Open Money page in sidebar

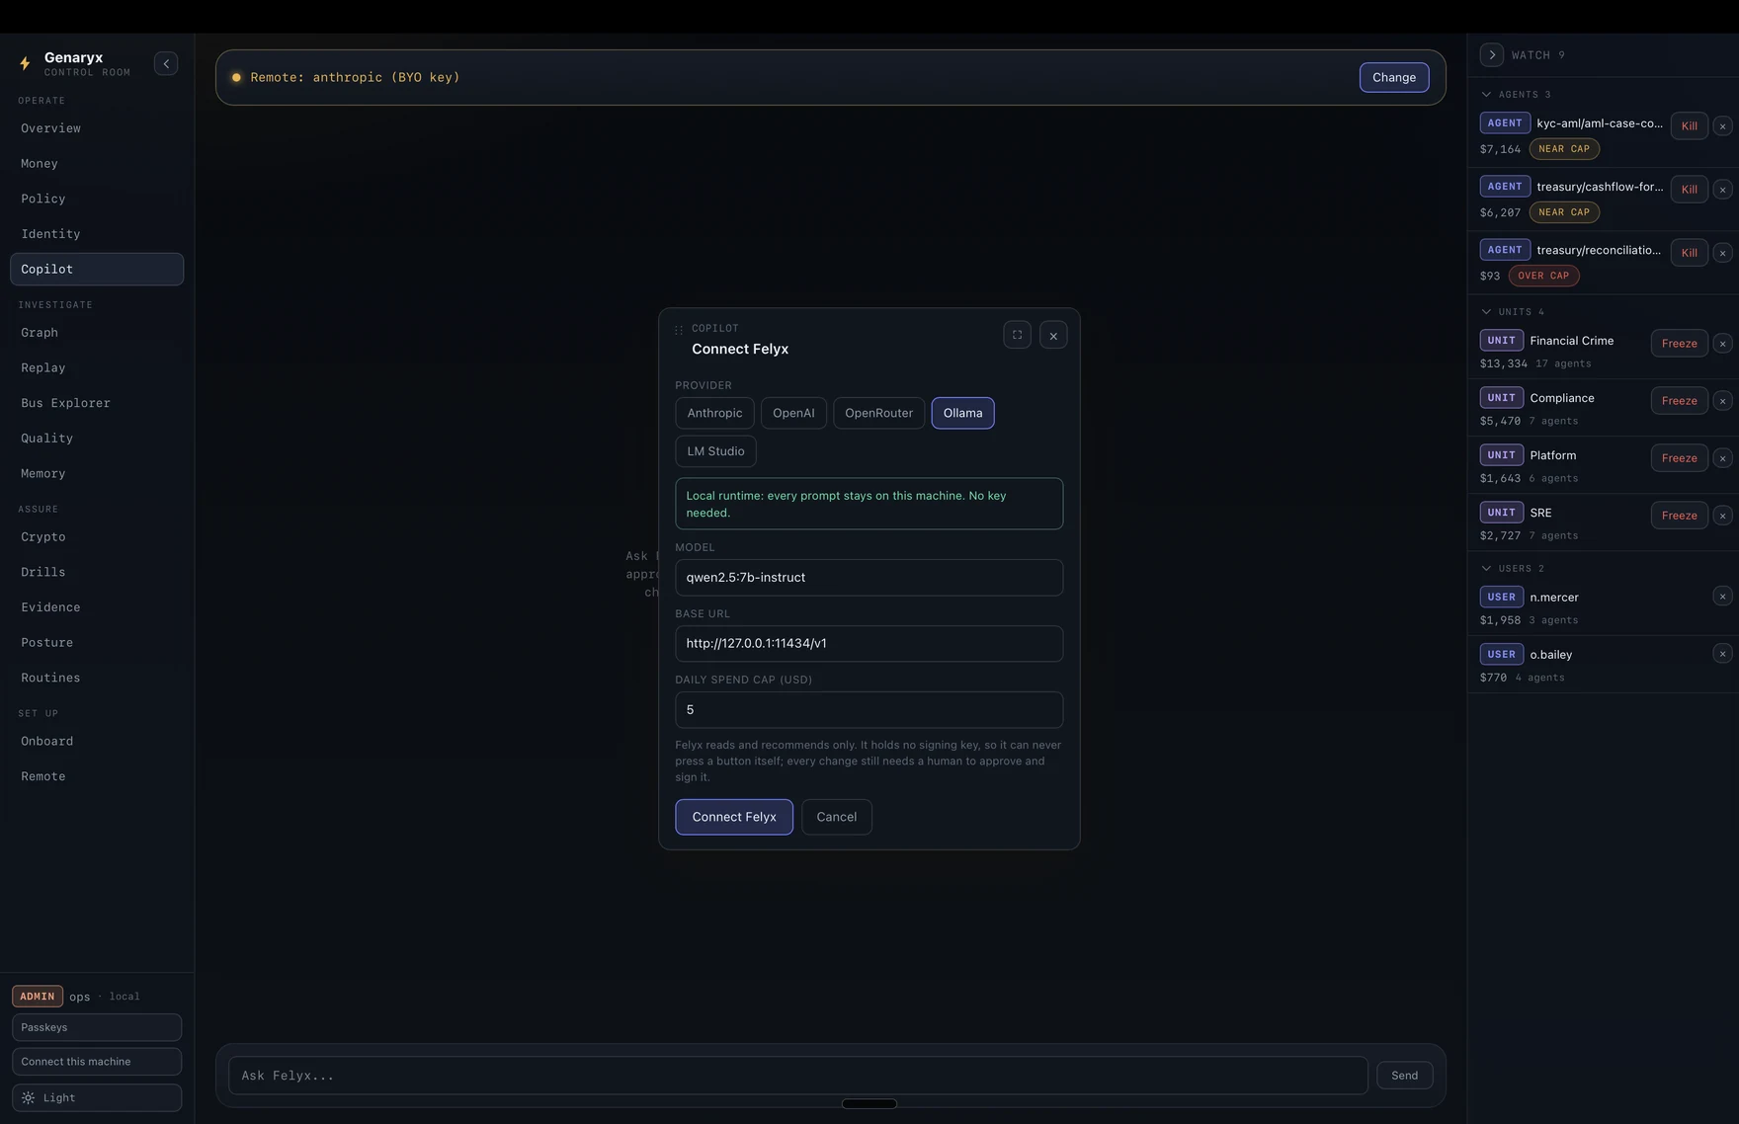(x=97, y=164)
